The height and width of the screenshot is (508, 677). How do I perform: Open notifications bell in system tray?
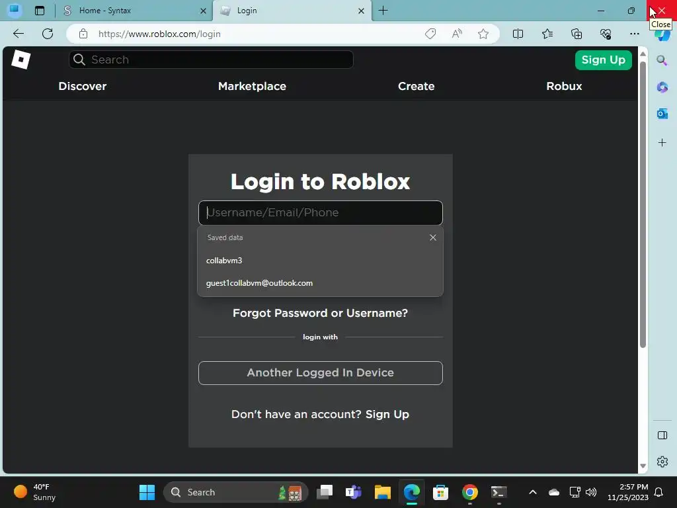[x=658, y=492]
